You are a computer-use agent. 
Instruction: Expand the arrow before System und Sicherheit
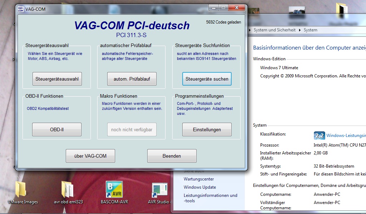[x=250, y=30]
